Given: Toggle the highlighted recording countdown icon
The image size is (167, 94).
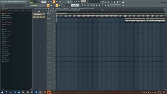Looking at the screenshot, I should pyautogui.click(x=54, y=2).
